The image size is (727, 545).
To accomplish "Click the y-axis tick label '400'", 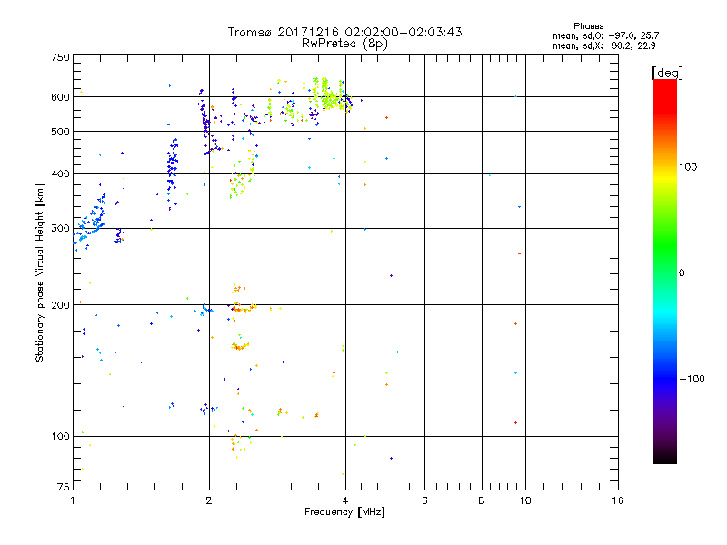I will pyautogui.click(x=60, y=174).
